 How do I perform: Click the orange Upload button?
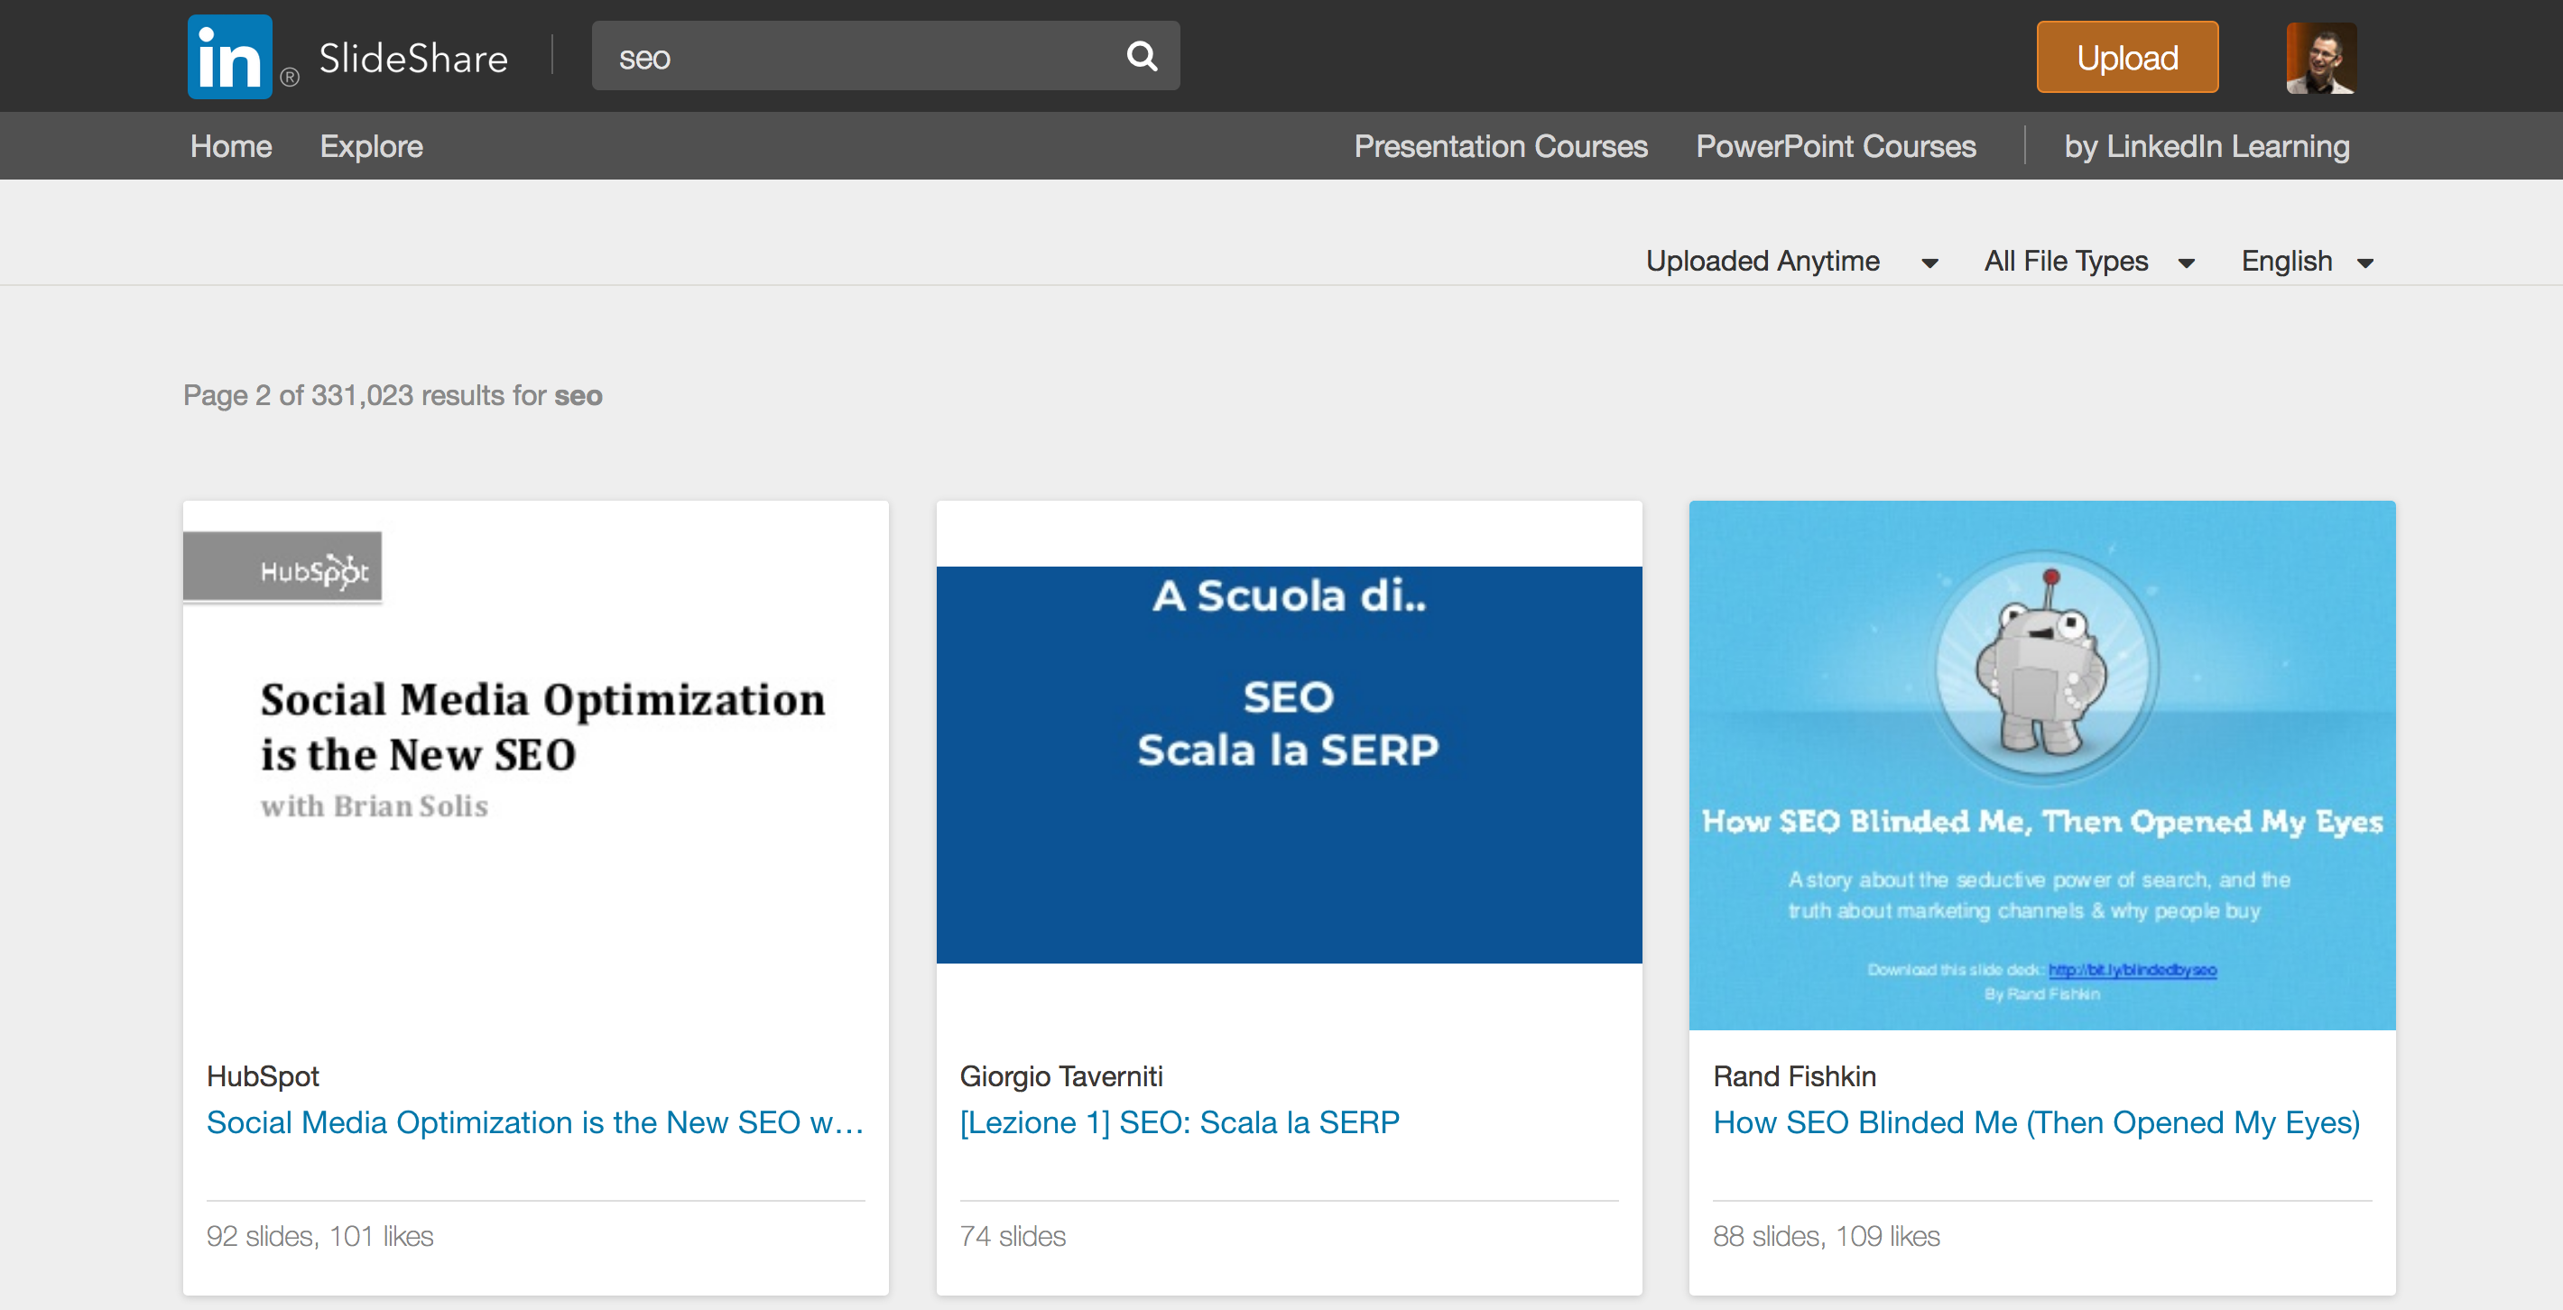click(x=2127, y=57)
